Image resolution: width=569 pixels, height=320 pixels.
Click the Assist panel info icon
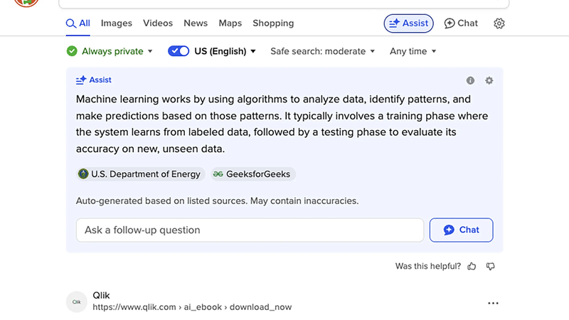[x=470, y=80]
